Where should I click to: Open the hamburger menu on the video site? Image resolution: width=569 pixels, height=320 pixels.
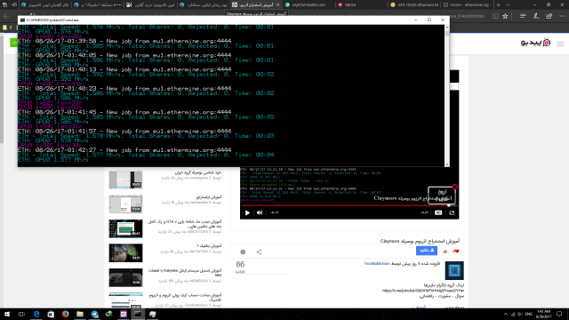(x=560, y=44)
